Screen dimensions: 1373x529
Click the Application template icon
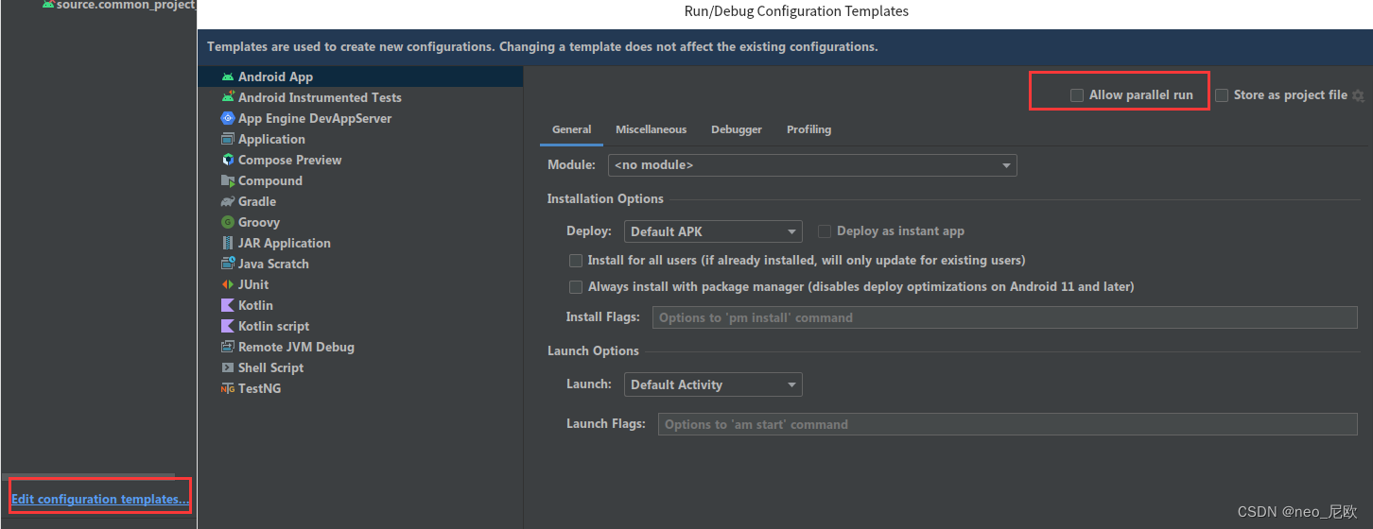point(228,139)
